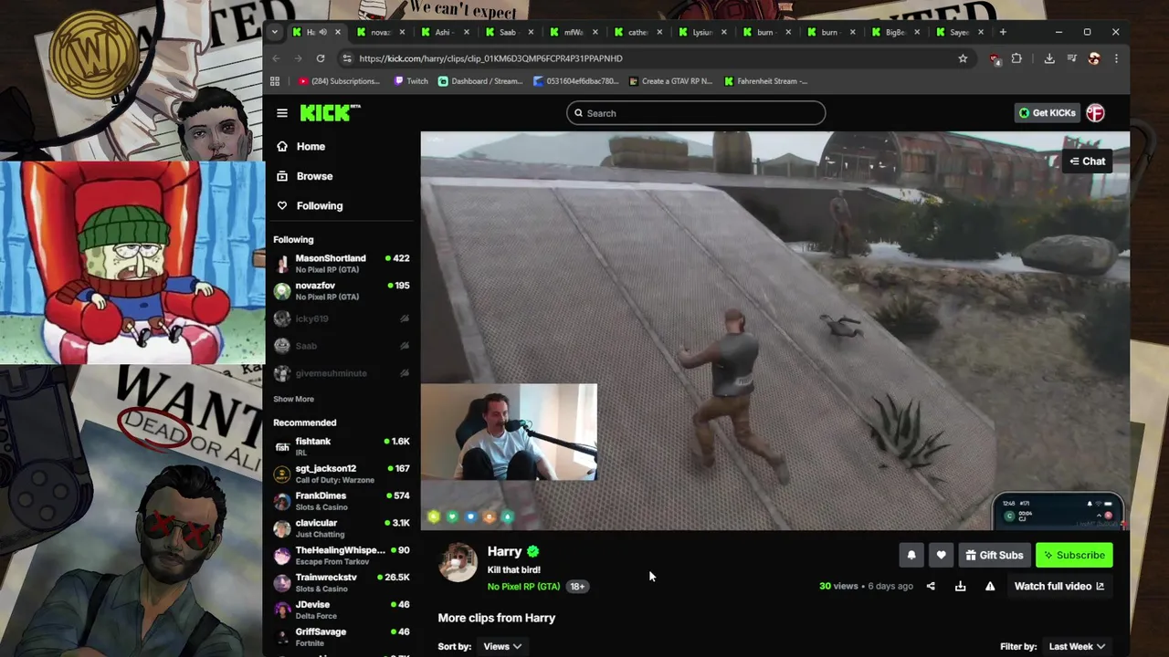Open GriffSavage recommended channel
1169x657 pixels.
341,637
